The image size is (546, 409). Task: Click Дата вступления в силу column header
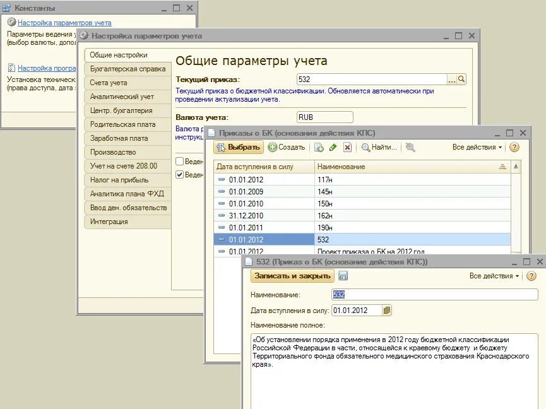click(x=264, y=167)
